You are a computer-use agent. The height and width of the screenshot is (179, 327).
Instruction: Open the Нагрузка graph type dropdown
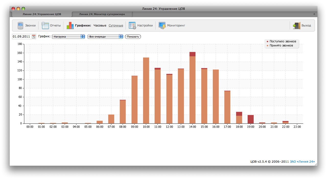pyautogui.click(x=68, y=37)
